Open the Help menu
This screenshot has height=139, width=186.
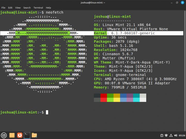click(x=48, y=8)
